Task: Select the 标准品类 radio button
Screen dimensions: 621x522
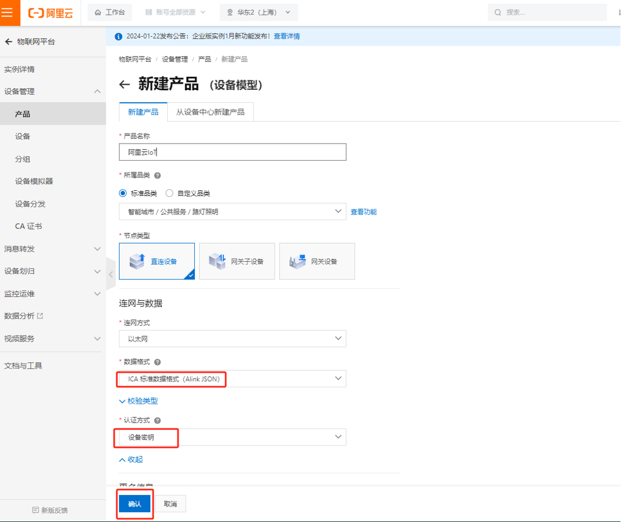Action: coord(123,193)
